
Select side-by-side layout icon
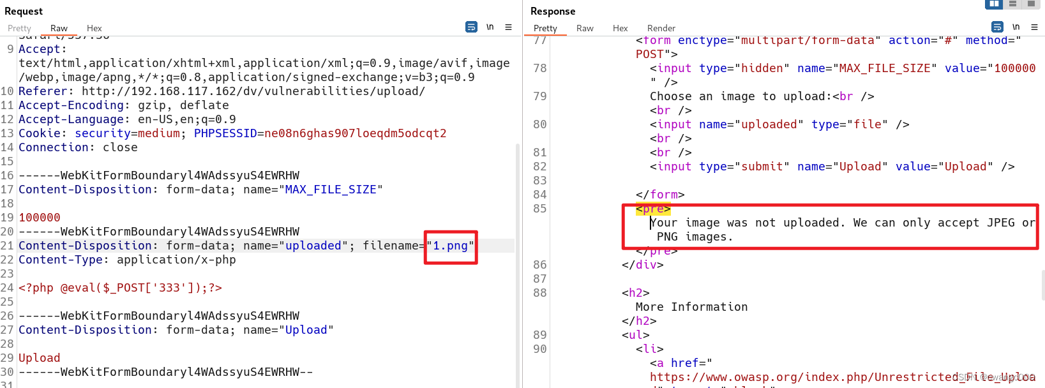(994, 4)
